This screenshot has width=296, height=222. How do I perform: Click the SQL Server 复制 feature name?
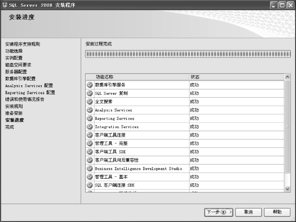111,93
